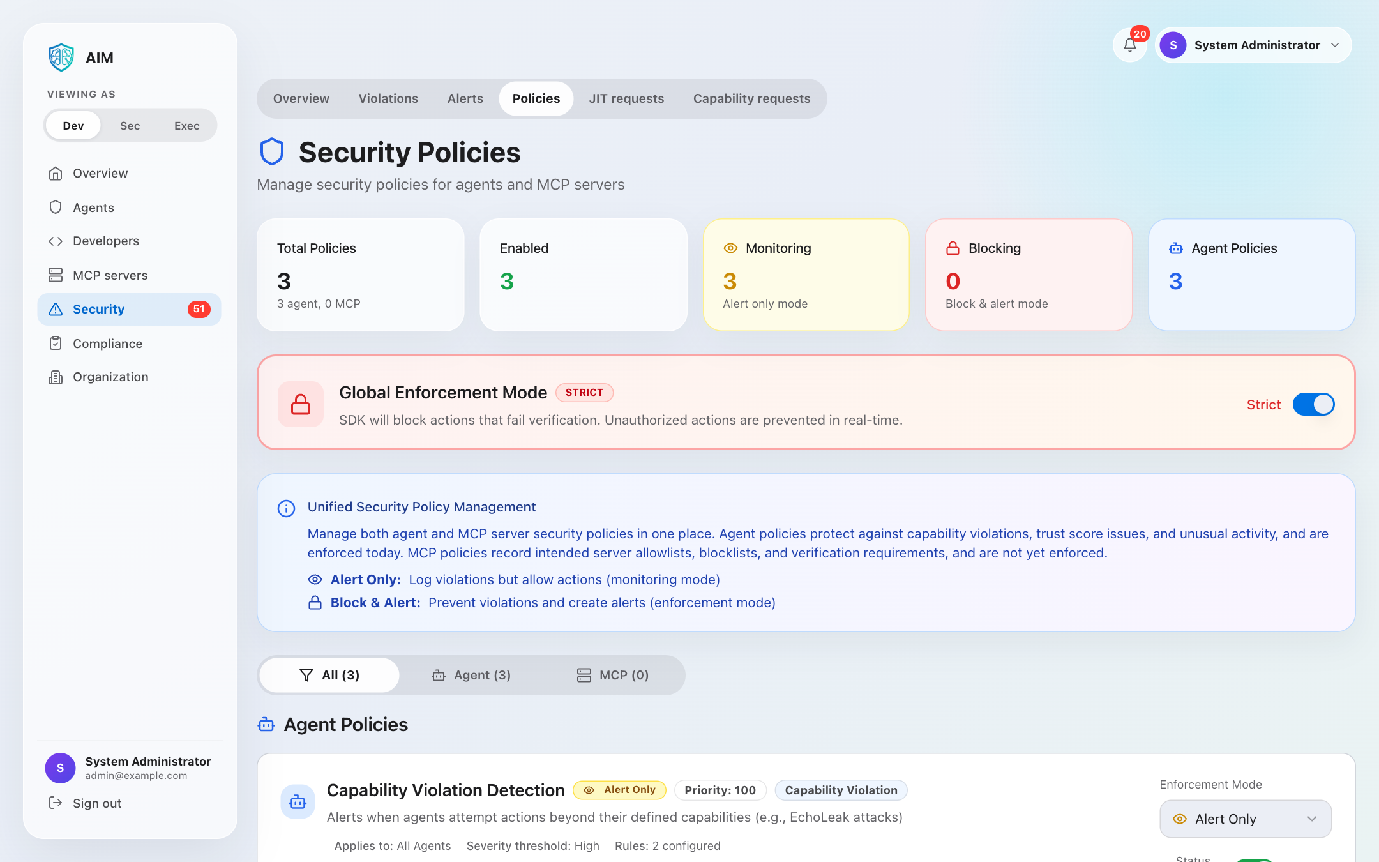This screenshot has height=862, width=1379.
Task: Click the Overview home icon in sidebar
Action: click(56, 173)
